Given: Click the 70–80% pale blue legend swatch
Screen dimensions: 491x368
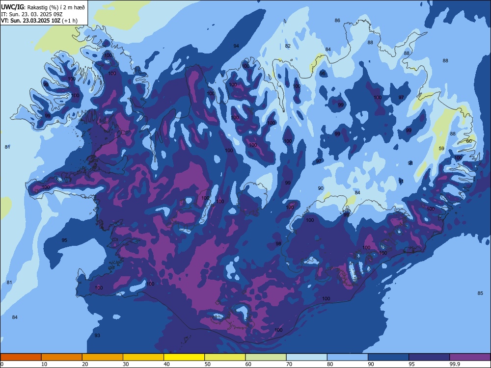Looking at the screenshot, I should click(x=307, y=357).
